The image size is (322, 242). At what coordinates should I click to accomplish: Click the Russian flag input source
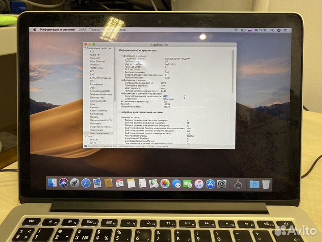coord(250,30)
